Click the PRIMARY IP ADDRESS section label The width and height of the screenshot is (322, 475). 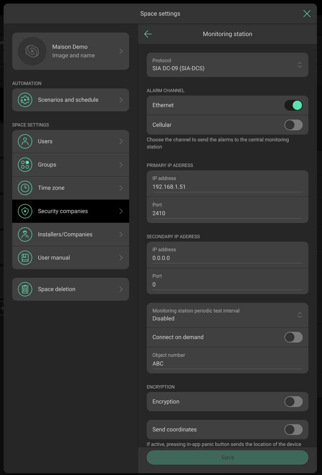point(170,165)
